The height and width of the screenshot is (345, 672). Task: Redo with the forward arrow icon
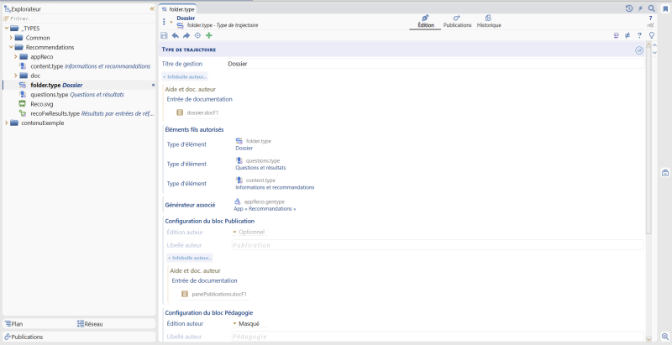186,35
